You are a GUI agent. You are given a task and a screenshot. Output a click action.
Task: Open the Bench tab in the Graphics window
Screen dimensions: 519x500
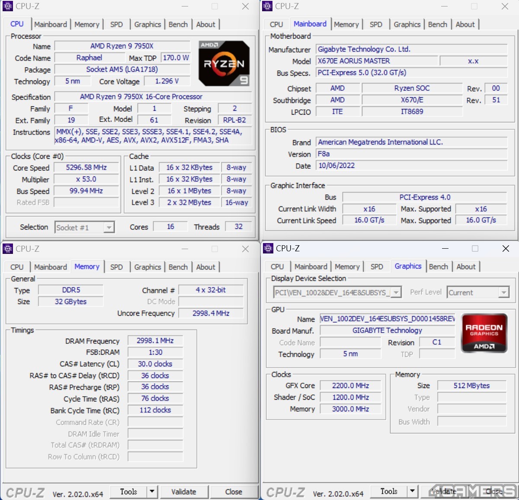[x=439, y=267]
